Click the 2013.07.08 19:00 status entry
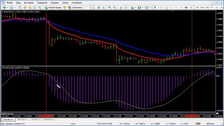224x126 pixels. 105,124
